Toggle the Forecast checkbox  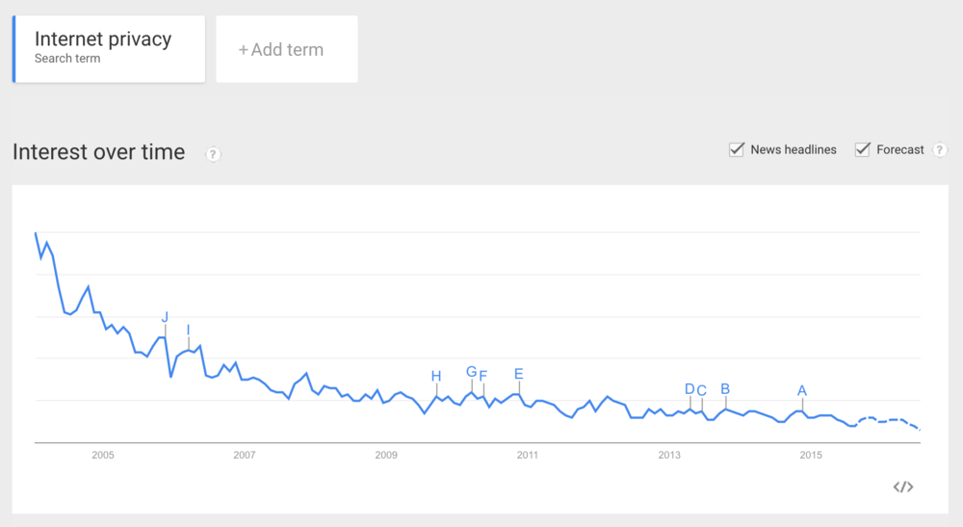tap(862, 149)
